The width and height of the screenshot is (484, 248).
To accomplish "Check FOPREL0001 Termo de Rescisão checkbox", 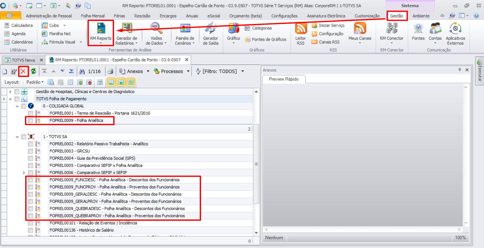I will (x=31, y=113).
